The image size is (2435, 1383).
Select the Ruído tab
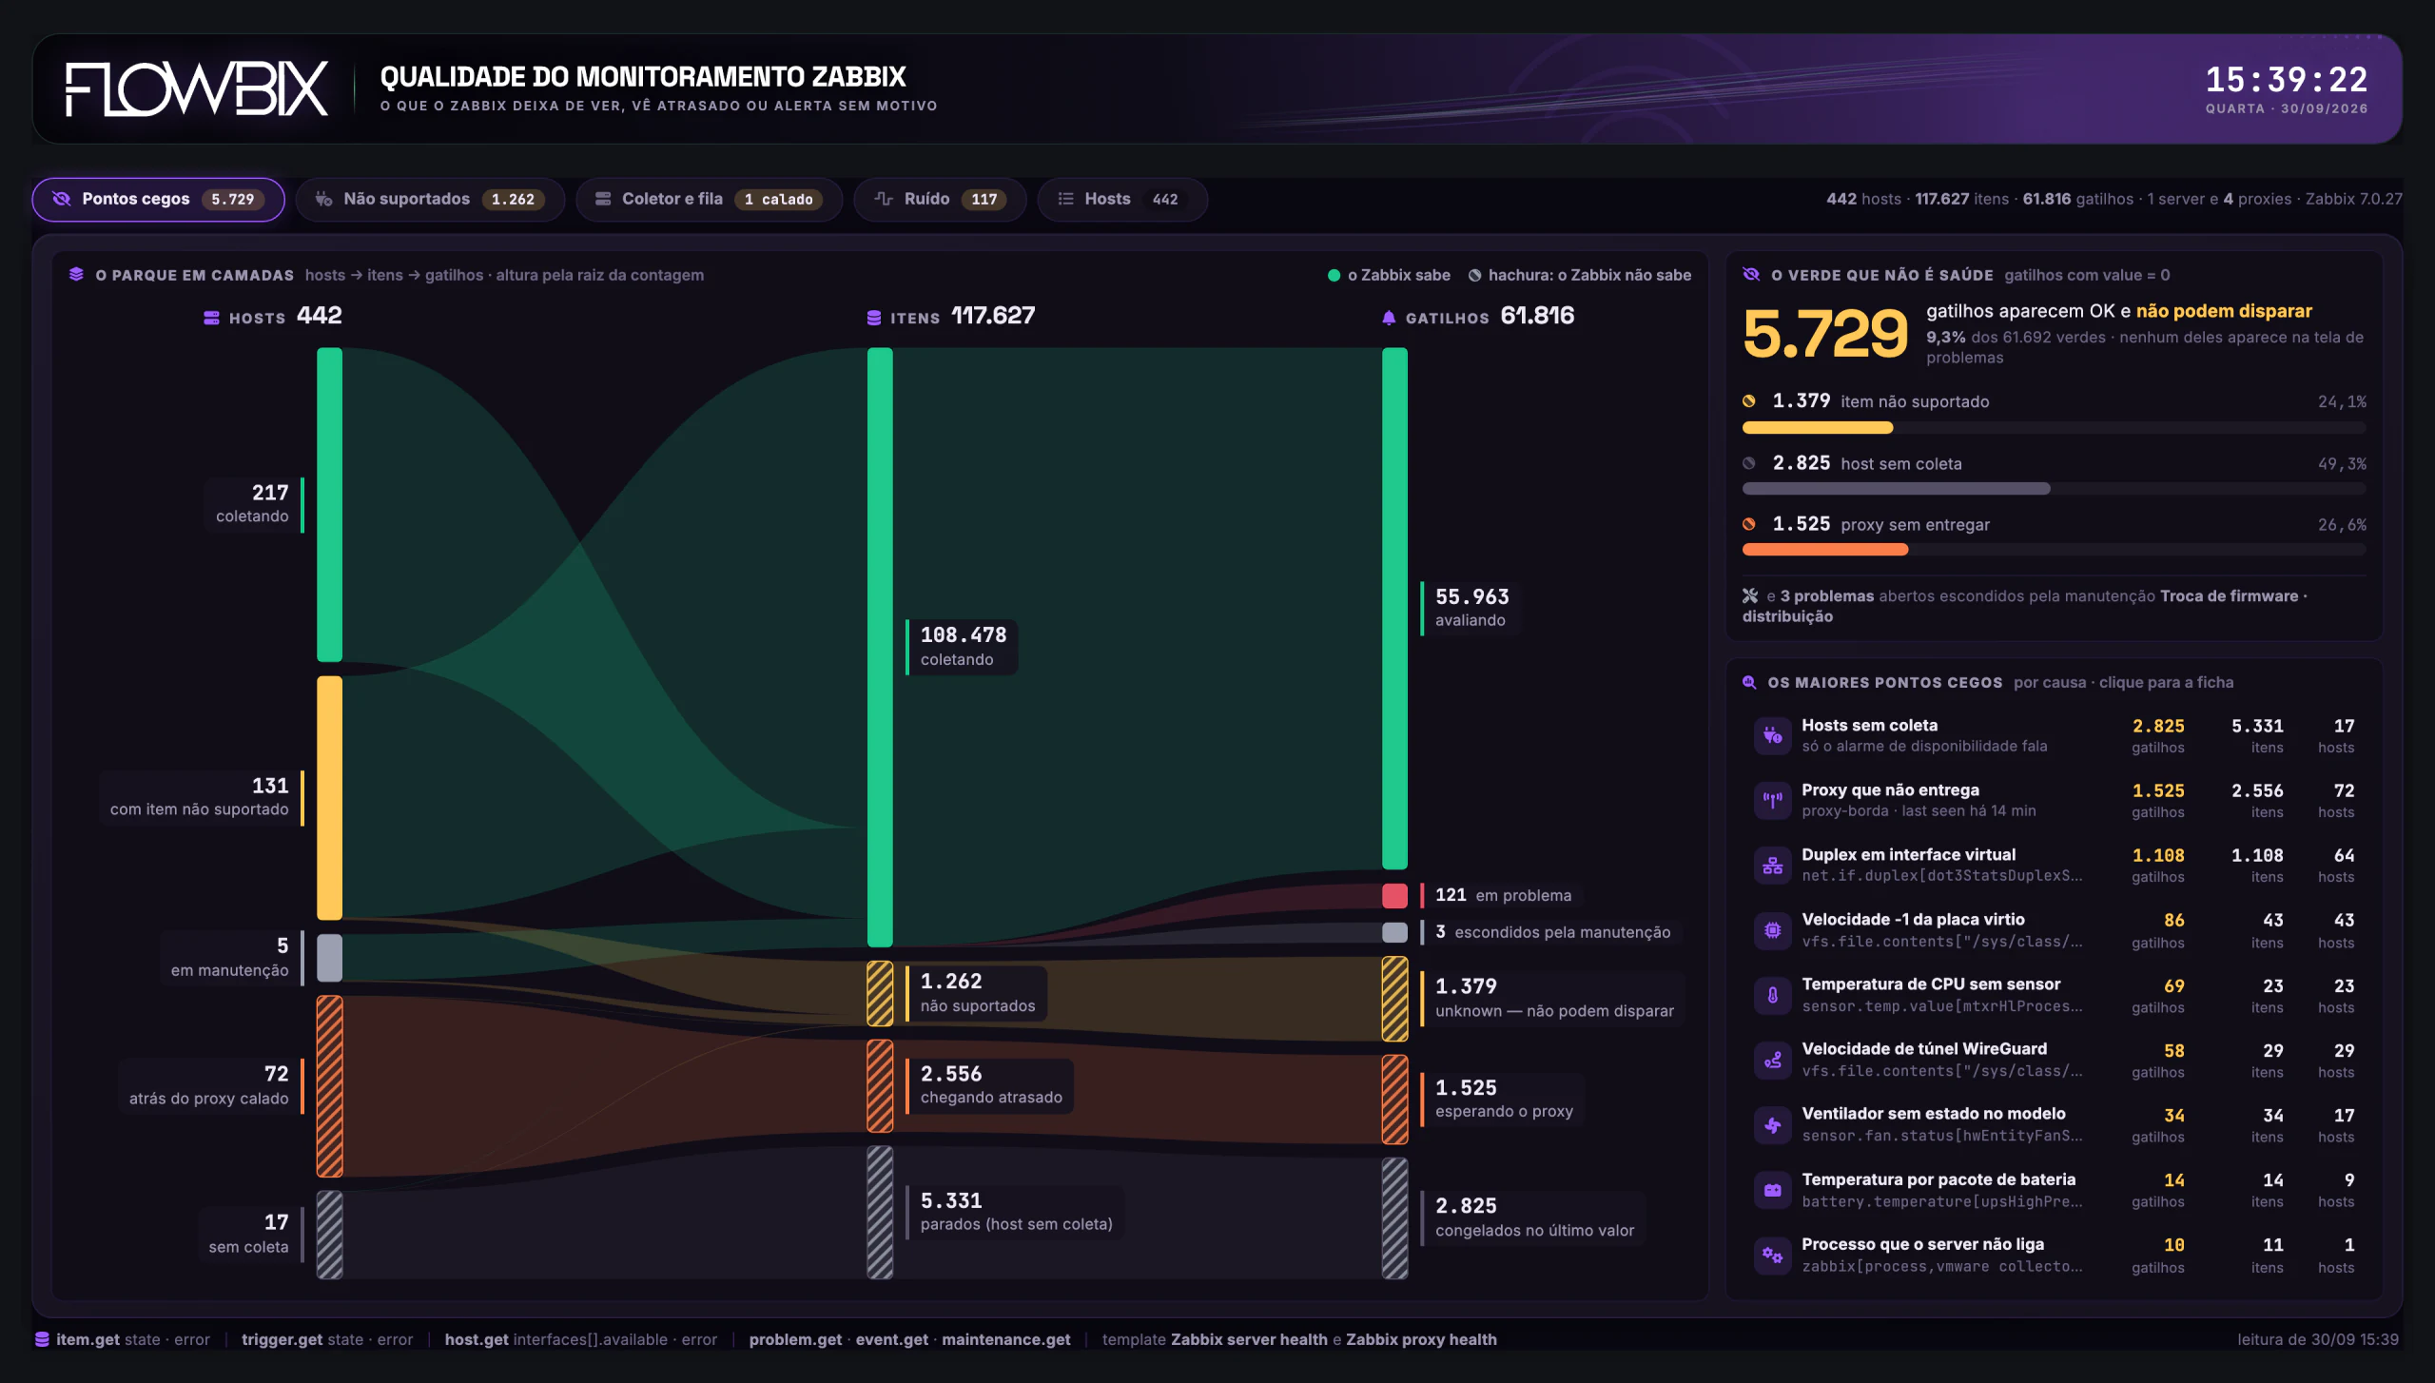click(940, 199)
